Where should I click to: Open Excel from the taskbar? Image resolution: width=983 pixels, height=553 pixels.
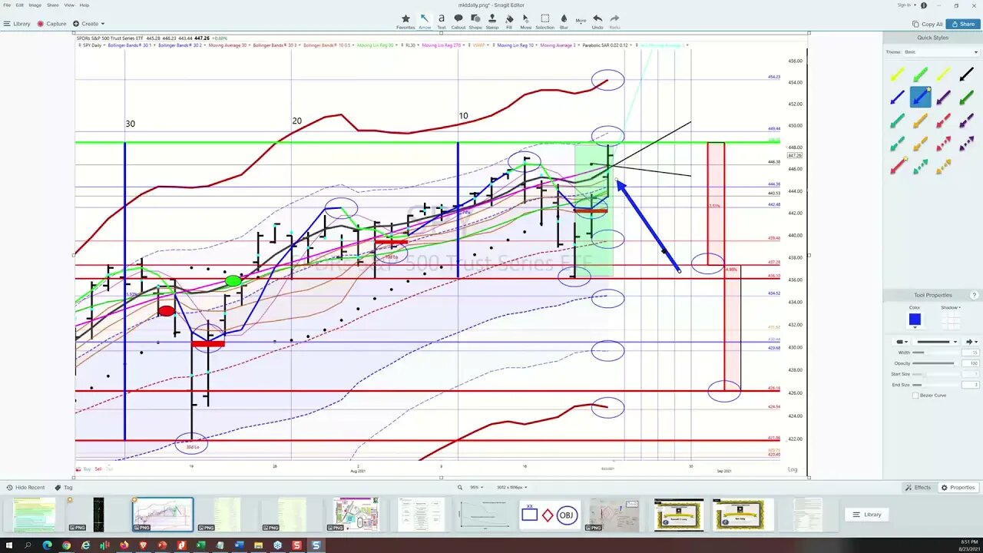[200, 545]
